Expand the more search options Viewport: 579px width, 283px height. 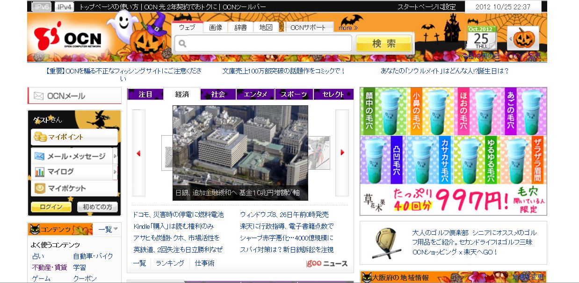[348, 28]
